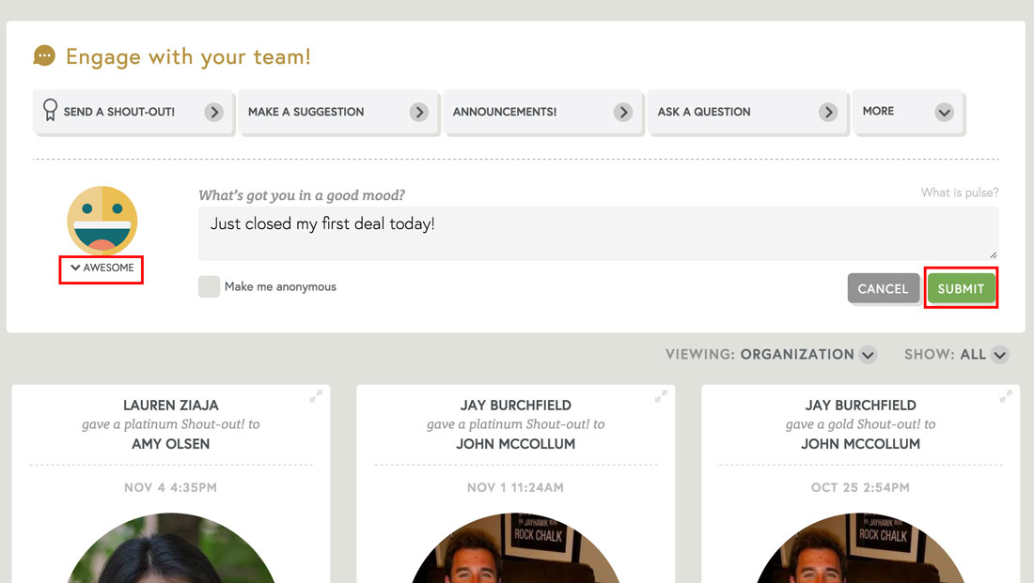Expand Jay Burchfield's platinum shout-out card
Image resolution: width=1034 pixels, height=583 pixels.
tap(661, 397)
